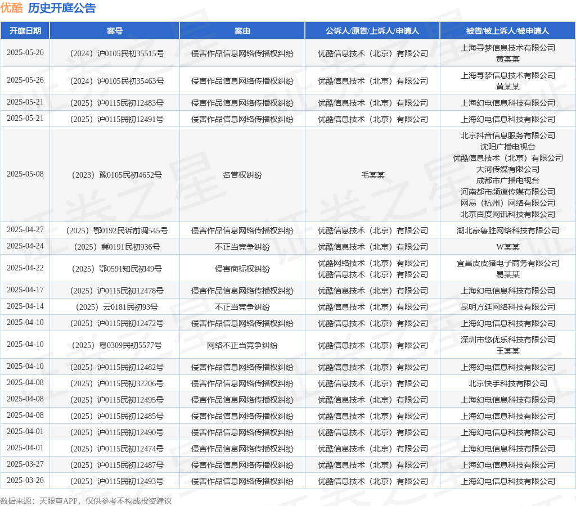Image resolution: width=576 pixels, height=506 pixels.
Task: Click the date 2025-05-08
Action: click(x=25, y=174)
